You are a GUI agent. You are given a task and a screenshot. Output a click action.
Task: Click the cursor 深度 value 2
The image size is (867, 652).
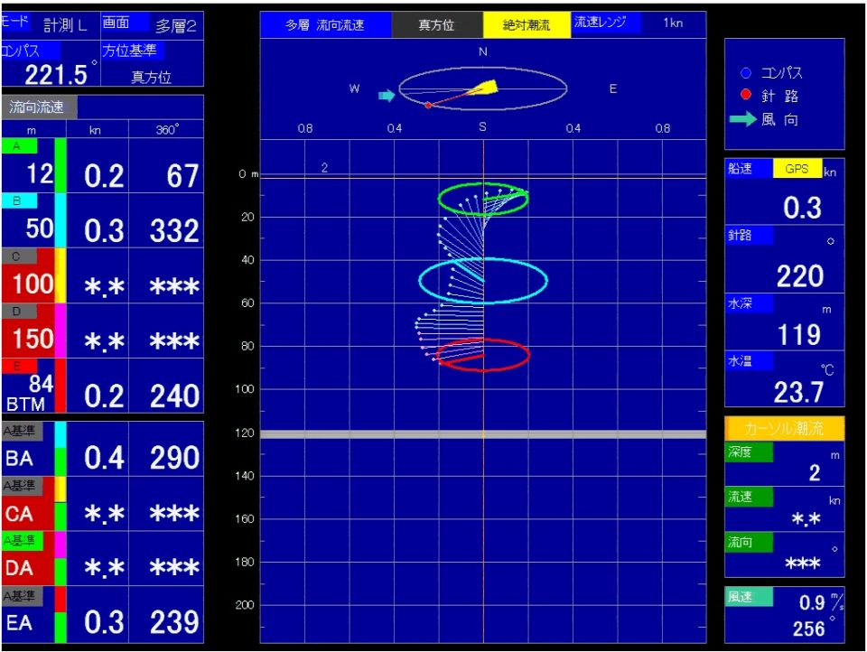(815, 472)
